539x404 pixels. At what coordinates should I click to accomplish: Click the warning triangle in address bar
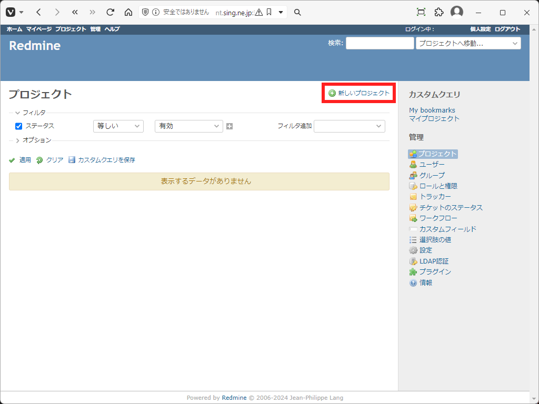[x=259, y=13]
